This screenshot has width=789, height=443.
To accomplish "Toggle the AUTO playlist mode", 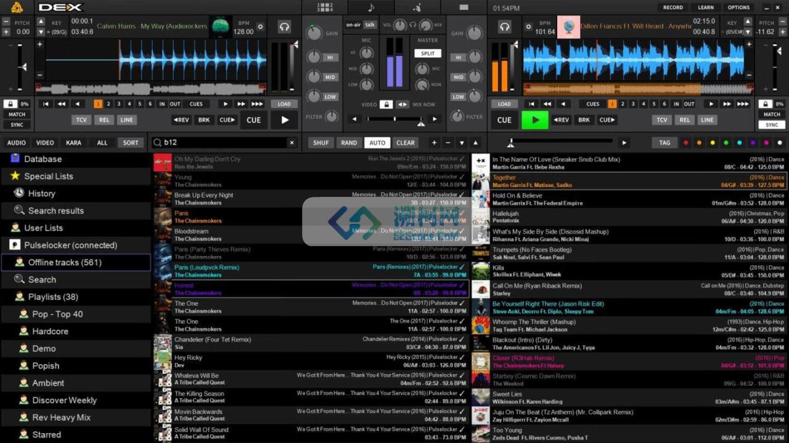I will click(377, 143).
